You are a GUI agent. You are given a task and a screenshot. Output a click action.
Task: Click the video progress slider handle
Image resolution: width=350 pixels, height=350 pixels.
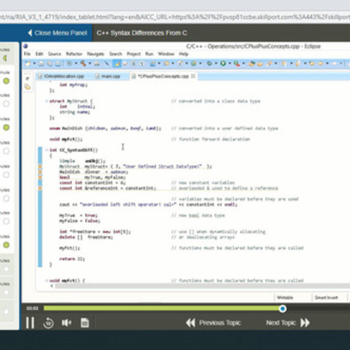283,309
